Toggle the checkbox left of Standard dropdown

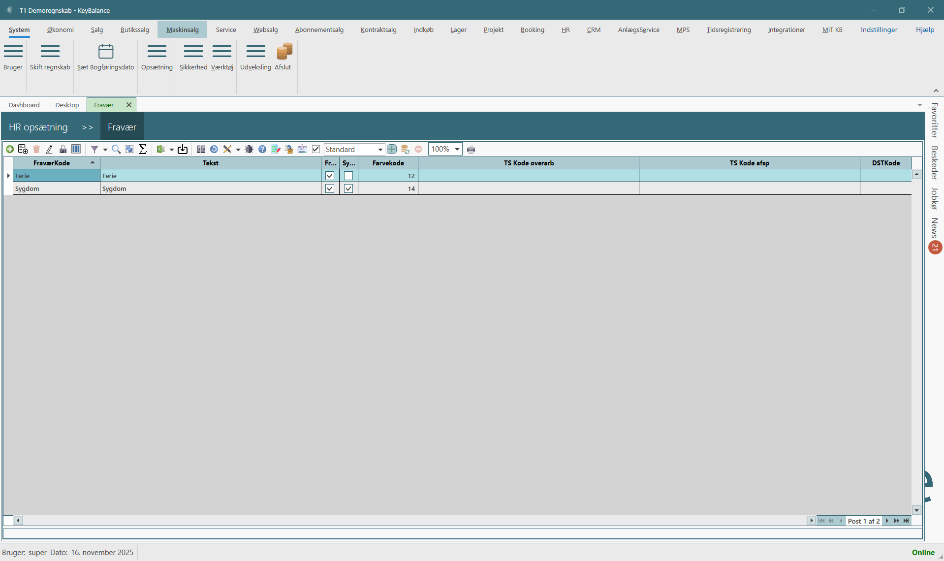(x=316, y=149)
